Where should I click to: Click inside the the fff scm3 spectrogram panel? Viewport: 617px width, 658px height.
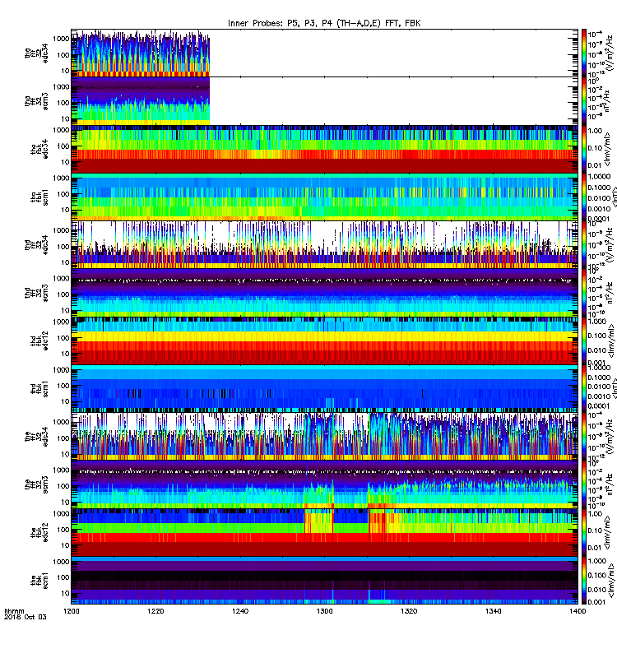point(324,484)
